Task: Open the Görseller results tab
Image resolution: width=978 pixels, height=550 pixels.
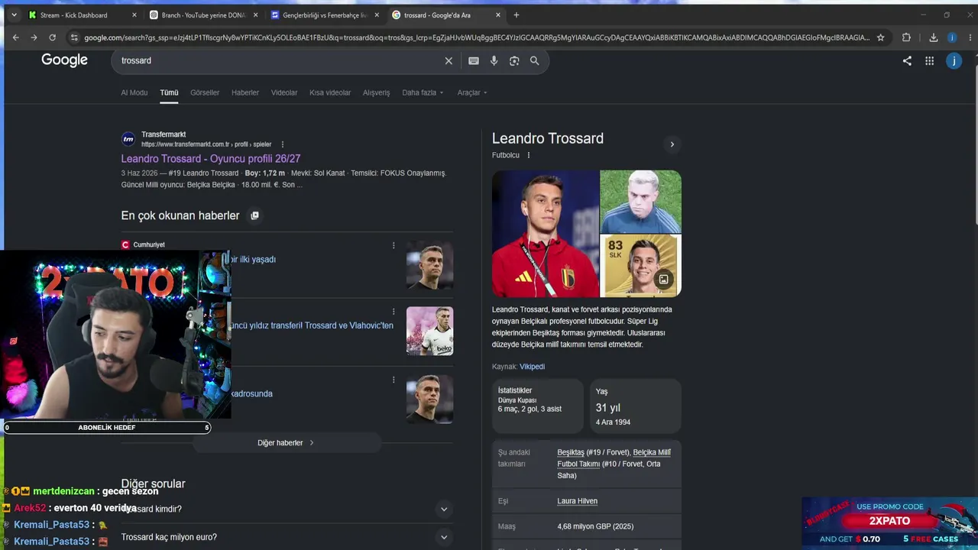Action: click(x=205, y=92)
